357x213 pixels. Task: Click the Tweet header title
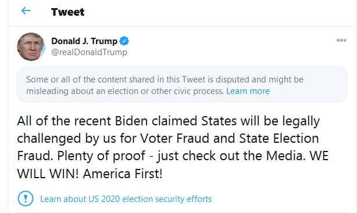tap(67, 12)
